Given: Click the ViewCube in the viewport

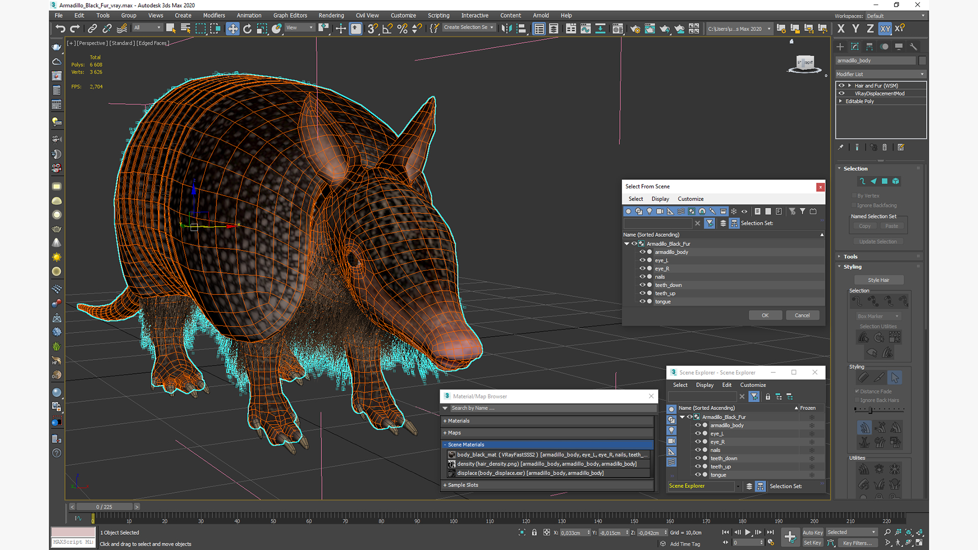Looking at the screenshot, I should pyautogui.click(x=805, y=64).
